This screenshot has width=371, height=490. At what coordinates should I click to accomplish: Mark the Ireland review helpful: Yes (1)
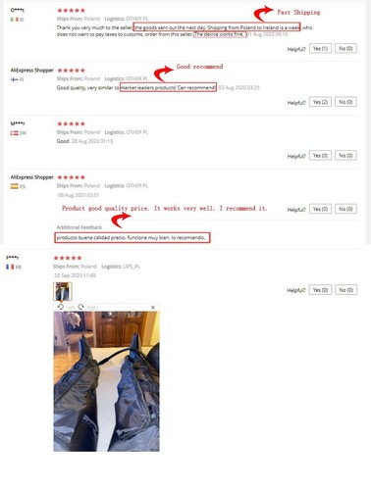320,48
